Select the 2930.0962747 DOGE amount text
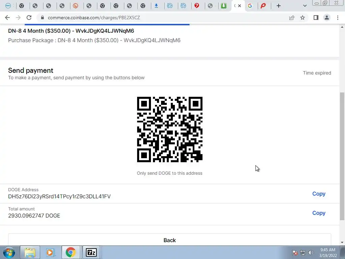 tap(34, 215)
